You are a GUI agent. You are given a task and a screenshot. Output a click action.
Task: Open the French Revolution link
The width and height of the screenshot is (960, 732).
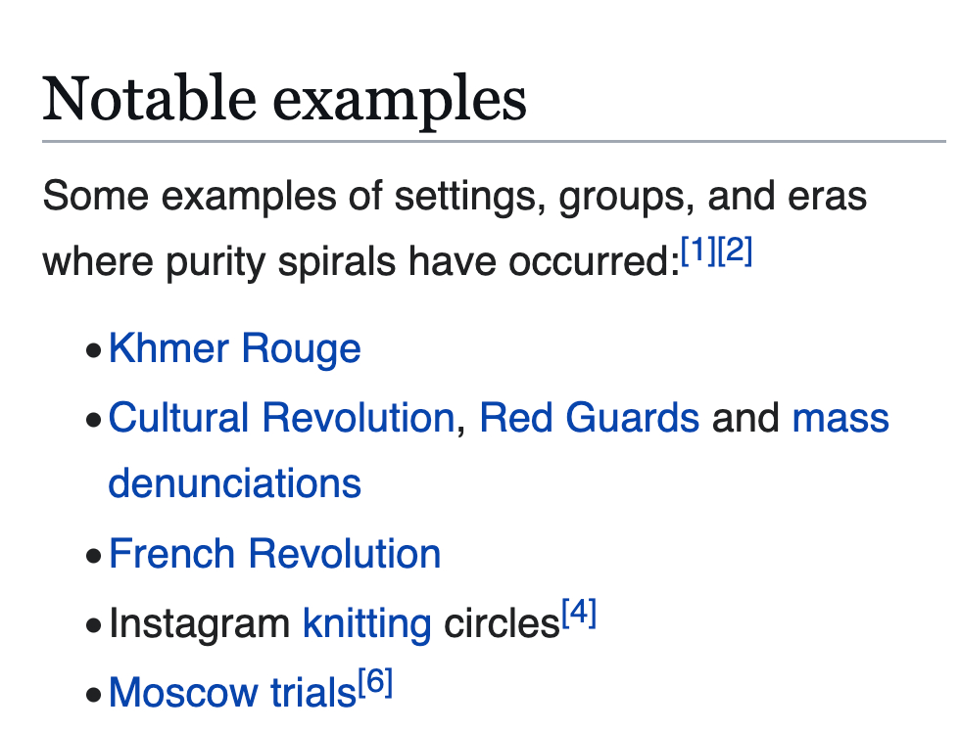point(274,554)
